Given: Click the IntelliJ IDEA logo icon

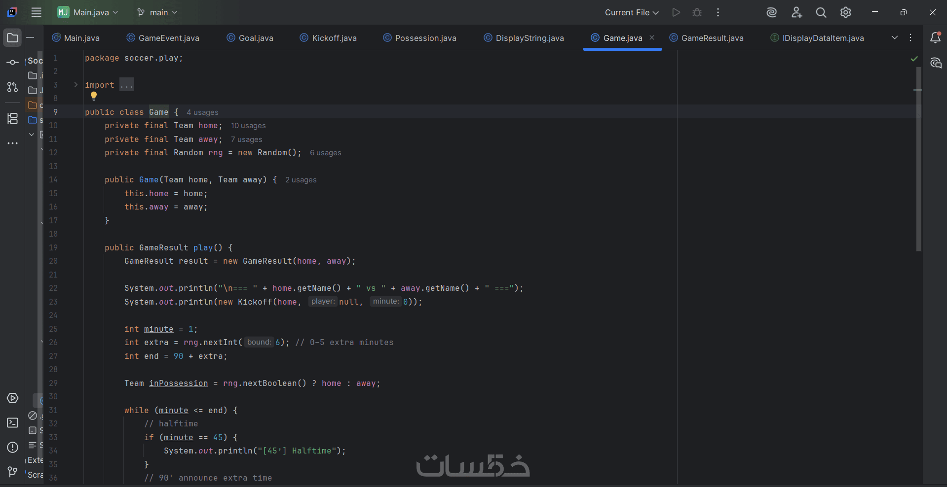Looking at the screenshot, I should click(13, 12).
